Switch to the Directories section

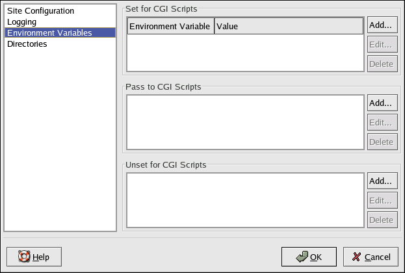click(x=27, y=44)
